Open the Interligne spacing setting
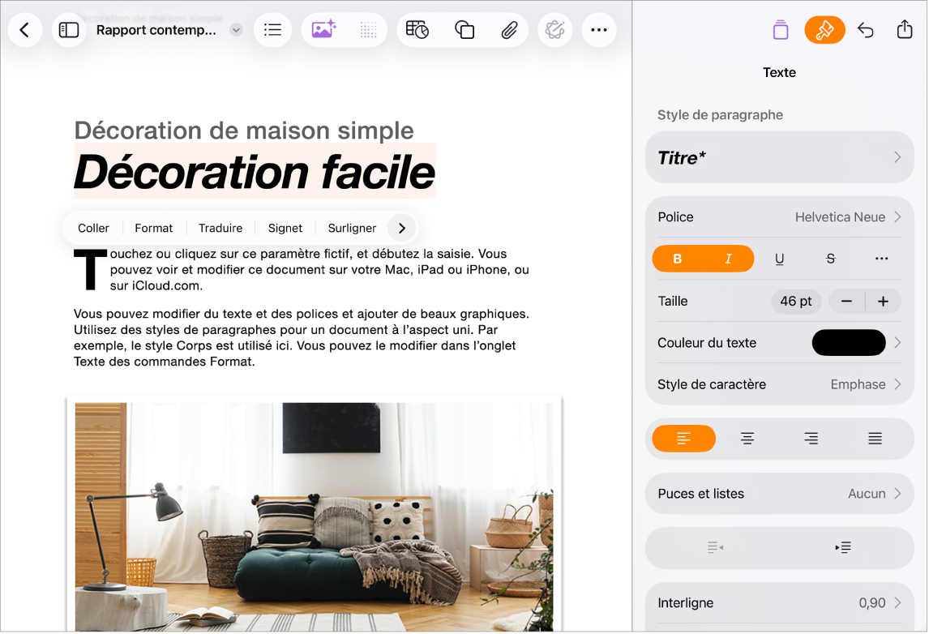 (779, 604)
